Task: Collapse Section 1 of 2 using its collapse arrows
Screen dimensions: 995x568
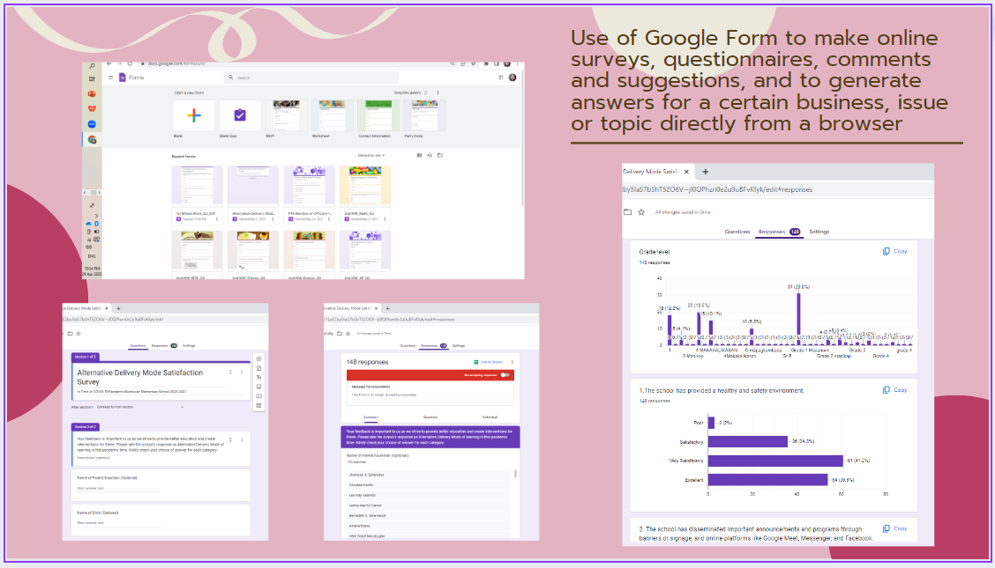Action: pos(230,373)
